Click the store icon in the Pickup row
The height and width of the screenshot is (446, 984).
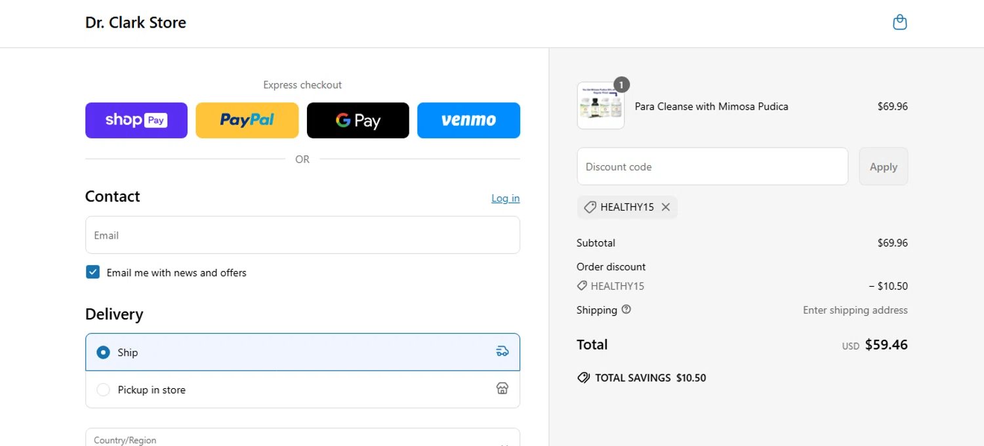pos(502,389)
